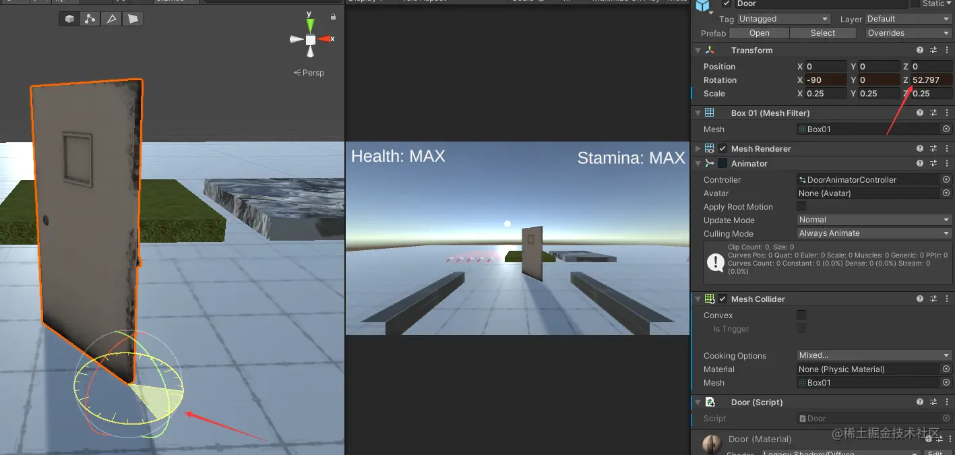
Task: Select the cube shading icon in Scene view
Action: (x=70, y=19)
